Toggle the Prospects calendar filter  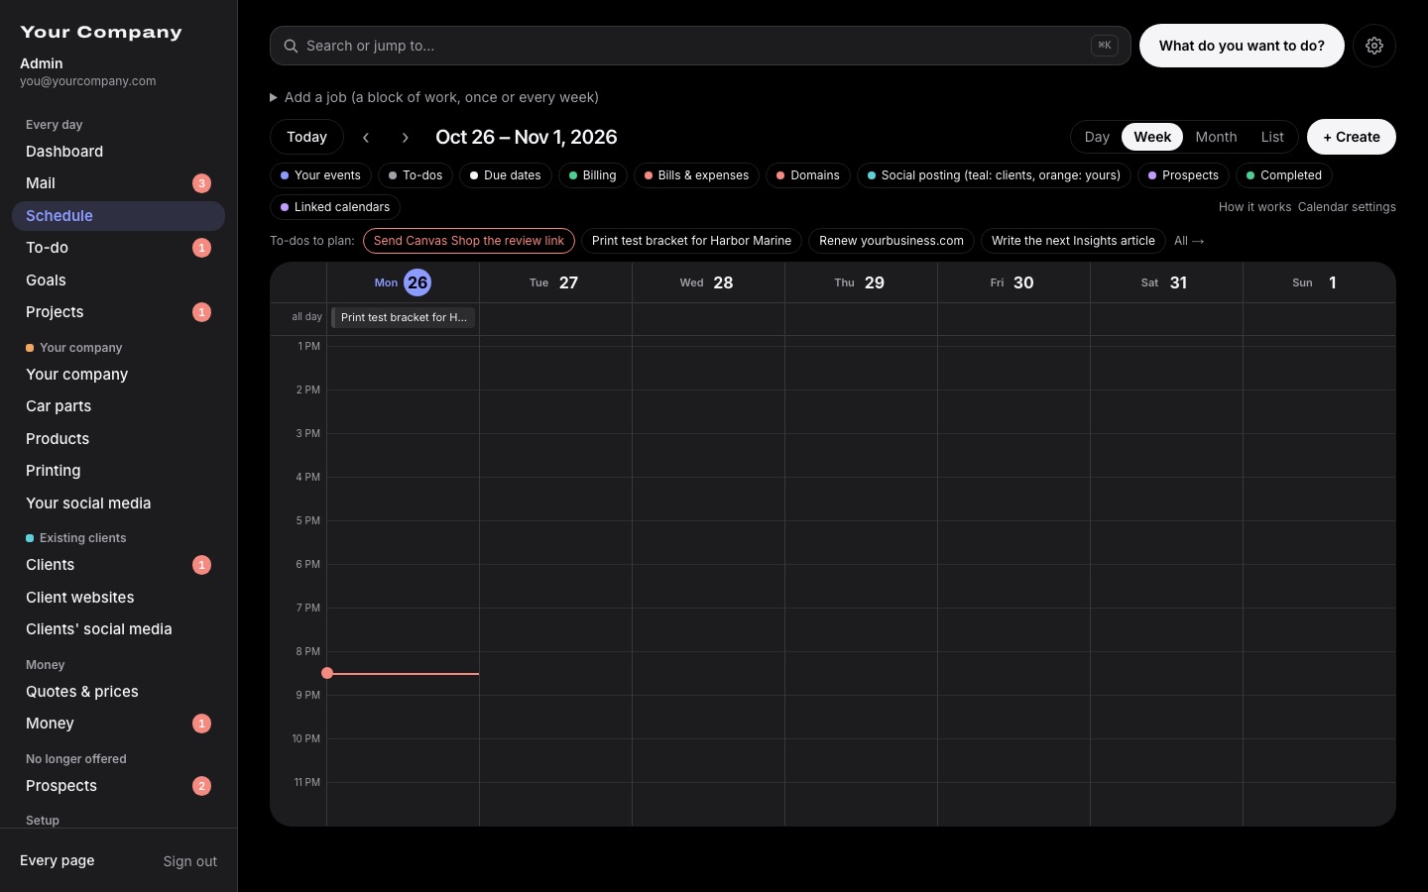pyautogui.click(x=1183, y=175)
